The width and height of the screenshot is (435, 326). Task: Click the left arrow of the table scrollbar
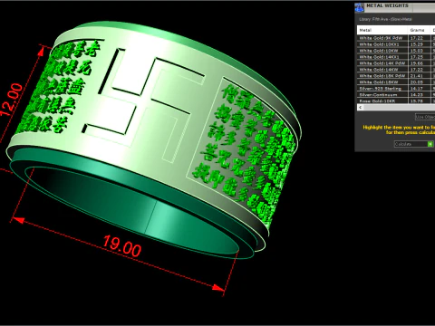click(x=361, y=108)
